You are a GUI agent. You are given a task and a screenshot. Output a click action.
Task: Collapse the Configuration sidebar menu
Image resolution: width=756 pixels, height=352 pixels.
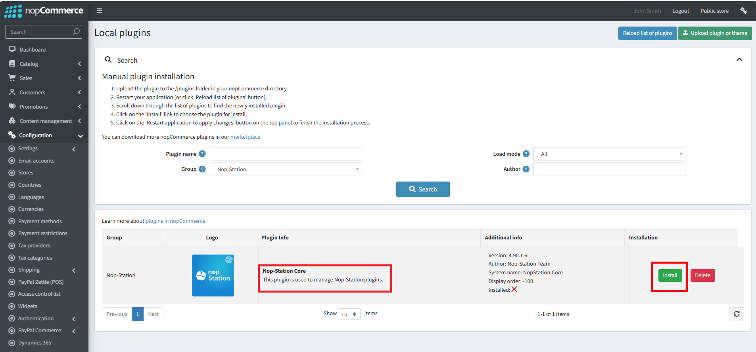(44, 135)
